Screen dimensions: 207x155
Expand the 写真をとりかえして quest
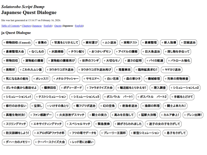click(65, 42)
